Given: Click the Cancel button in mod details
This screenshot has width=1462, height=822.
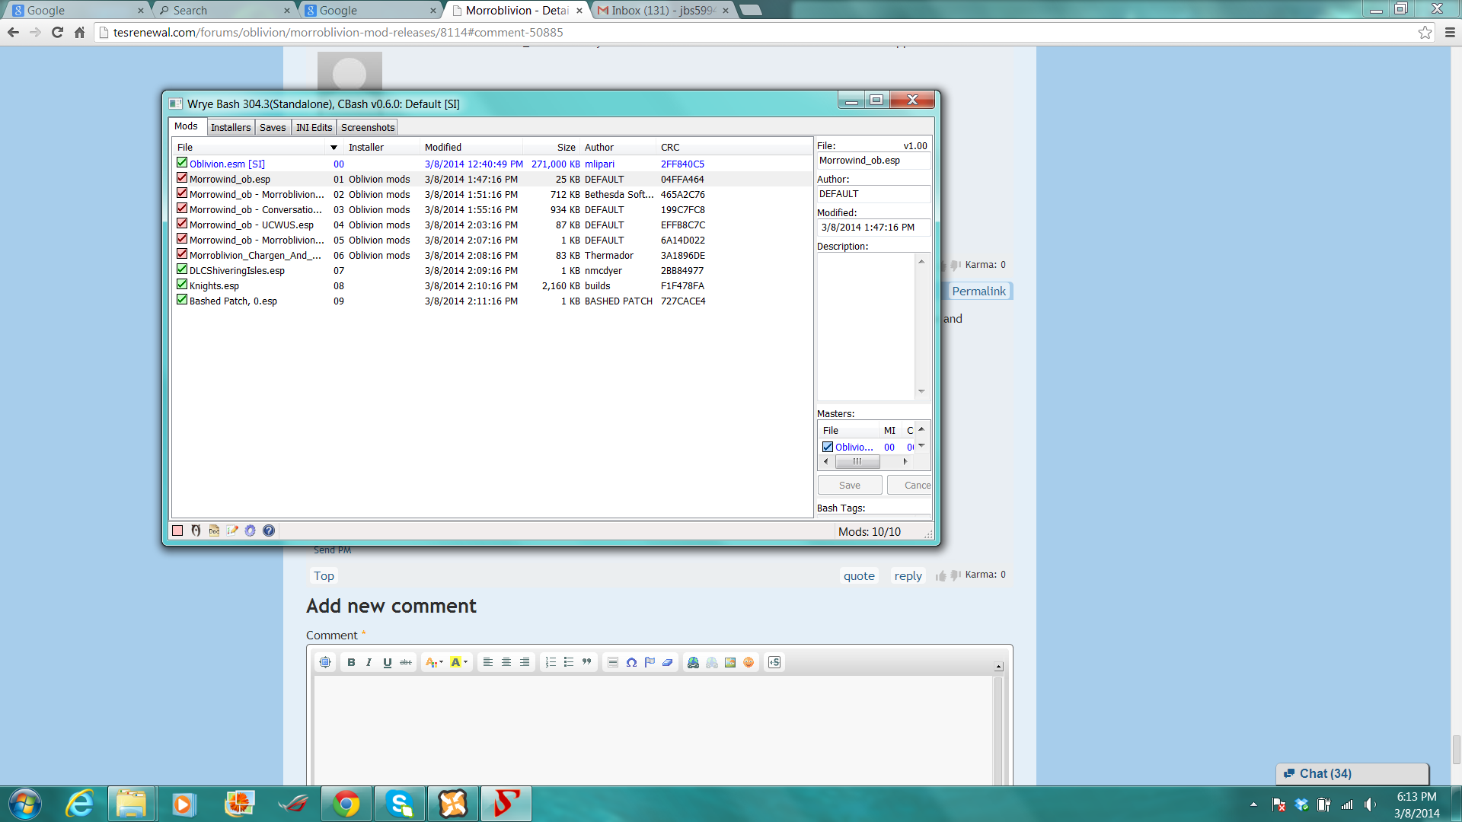Looking at the screenshot, I should pyautogui.click(x=910, y=485).
